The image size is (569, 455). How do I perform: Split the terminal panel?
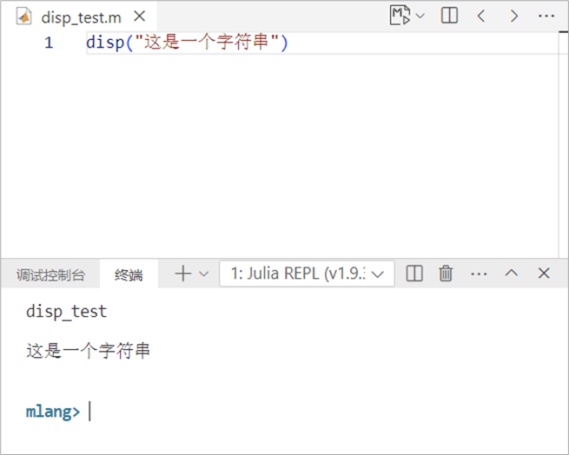(414, 274)
